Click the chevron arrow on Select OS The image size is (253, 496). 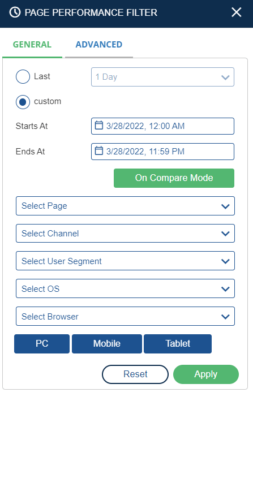225,289
